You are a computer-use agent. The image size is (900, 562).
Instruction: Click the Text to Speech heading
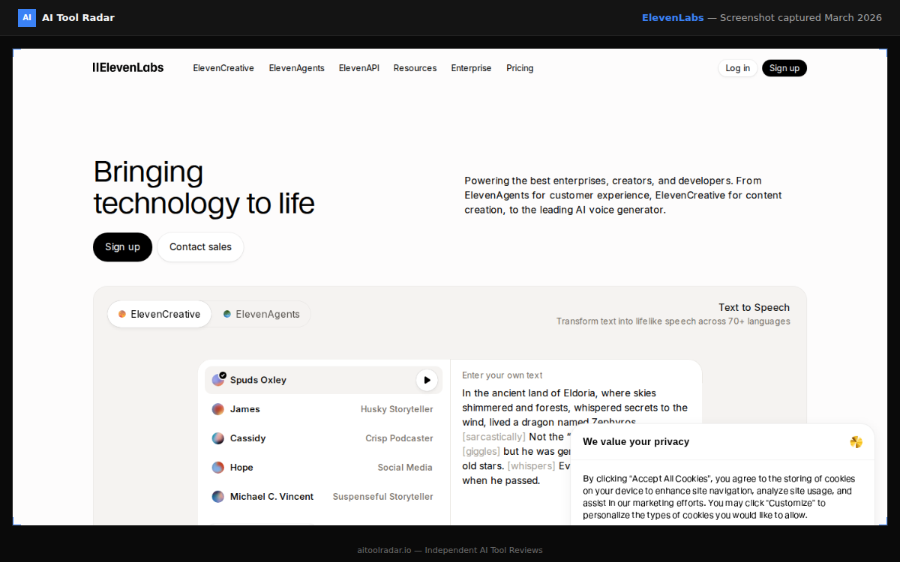[754, 307]
